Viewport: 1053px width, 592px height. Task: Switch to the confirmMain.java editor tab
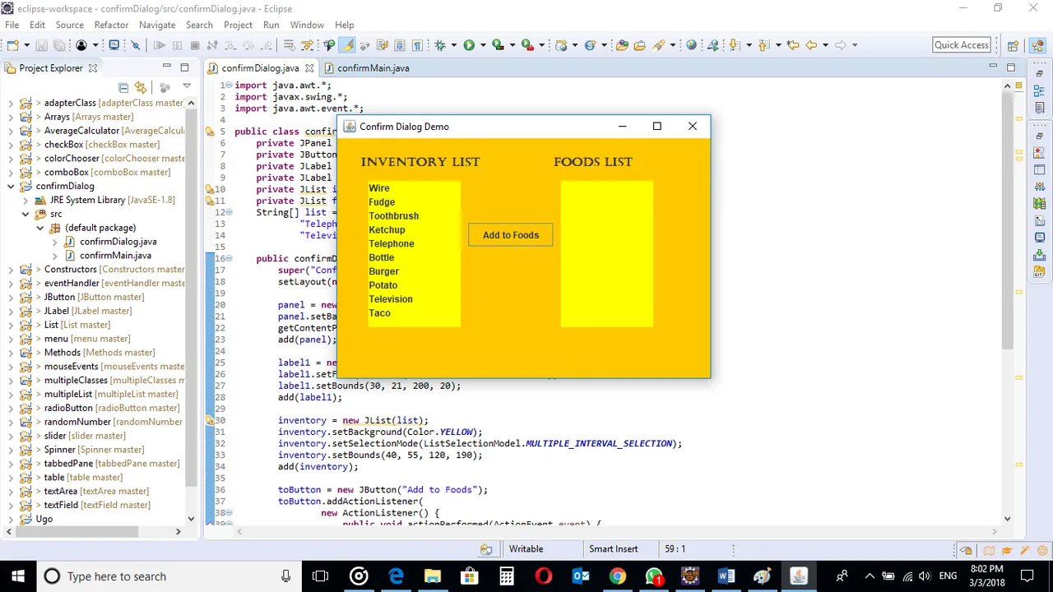(366, 68)
